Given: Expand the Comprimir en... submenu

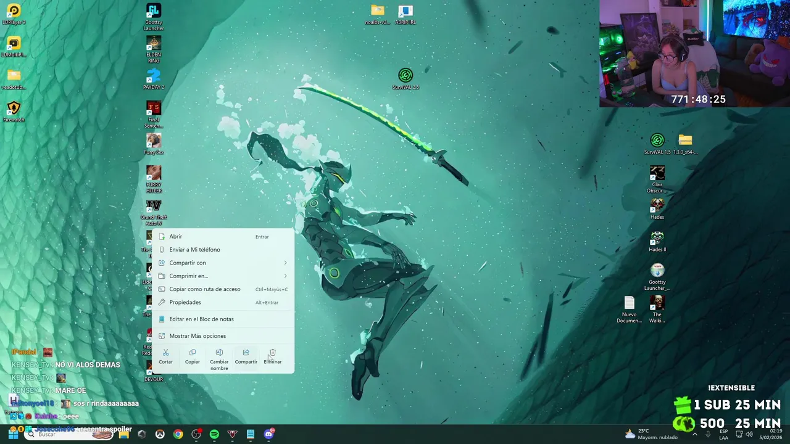Looking at the screenshot, I should click(223, 276).
